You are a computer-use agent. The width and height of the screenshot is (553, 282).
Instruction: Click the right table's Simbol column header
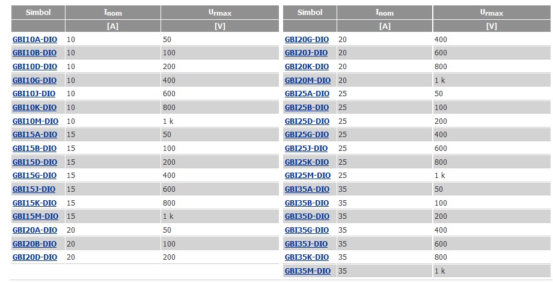310,13
